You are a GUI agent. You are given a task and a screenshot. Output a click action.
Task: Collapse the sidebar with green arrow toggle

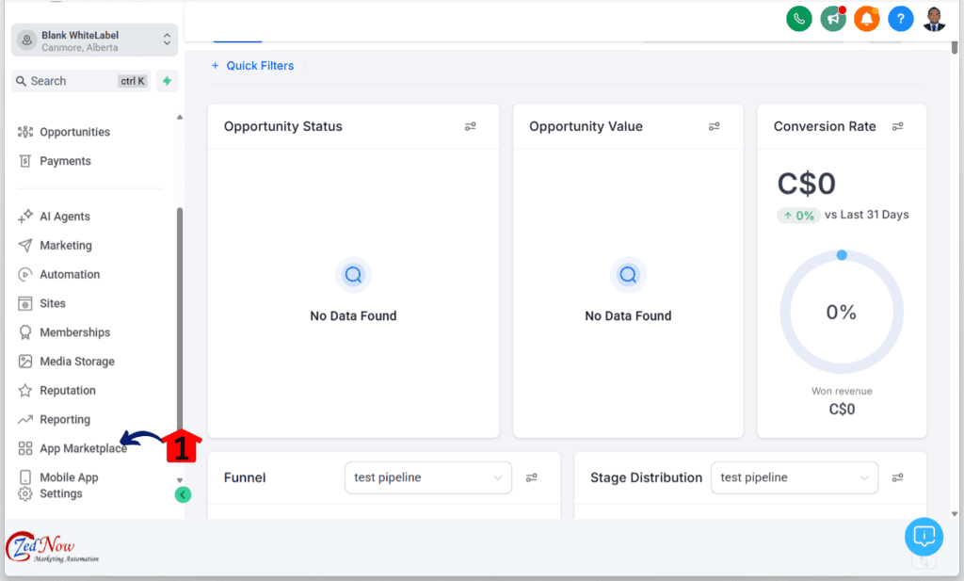183,494
